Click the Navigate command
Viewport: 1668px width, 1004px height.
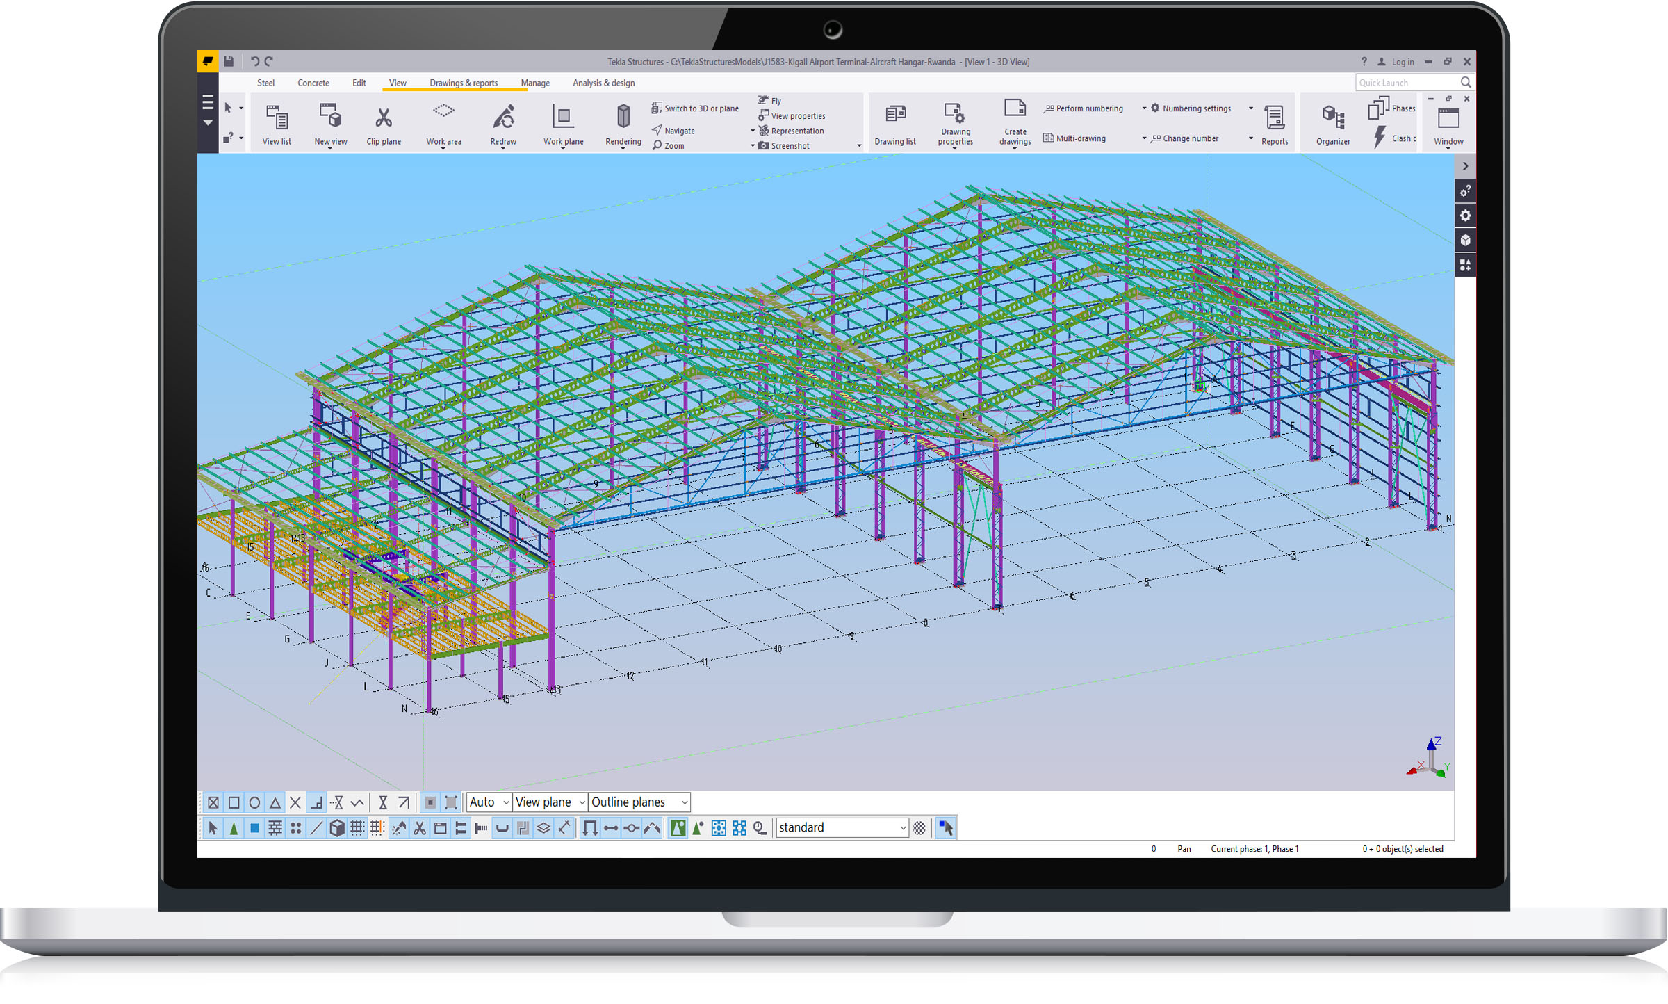[673, 131]
